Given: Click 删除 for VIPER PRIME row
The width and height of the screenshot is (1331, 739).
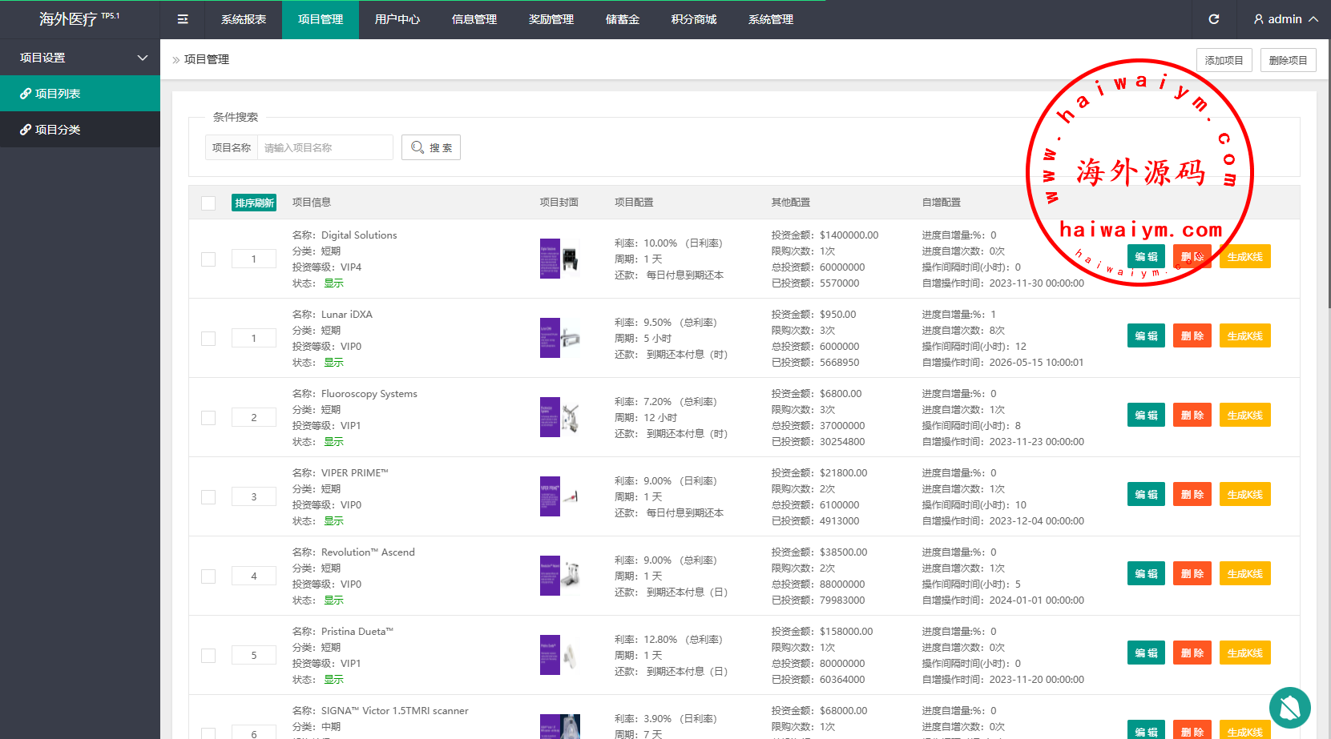Looking at the screenshot, I should 1192,495.
